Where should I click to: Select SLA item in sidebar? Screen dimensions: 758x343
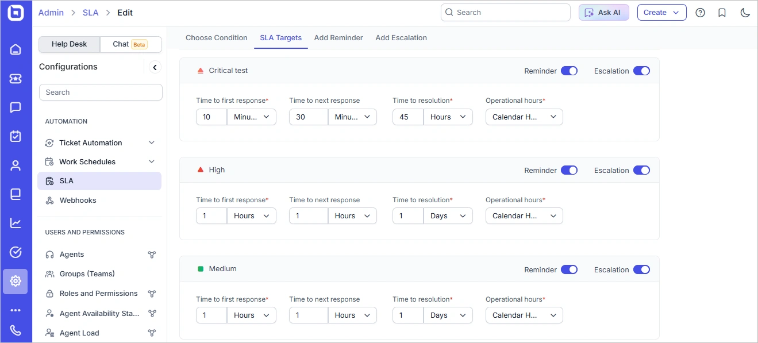pyautogui.click(x=99, y=181)
